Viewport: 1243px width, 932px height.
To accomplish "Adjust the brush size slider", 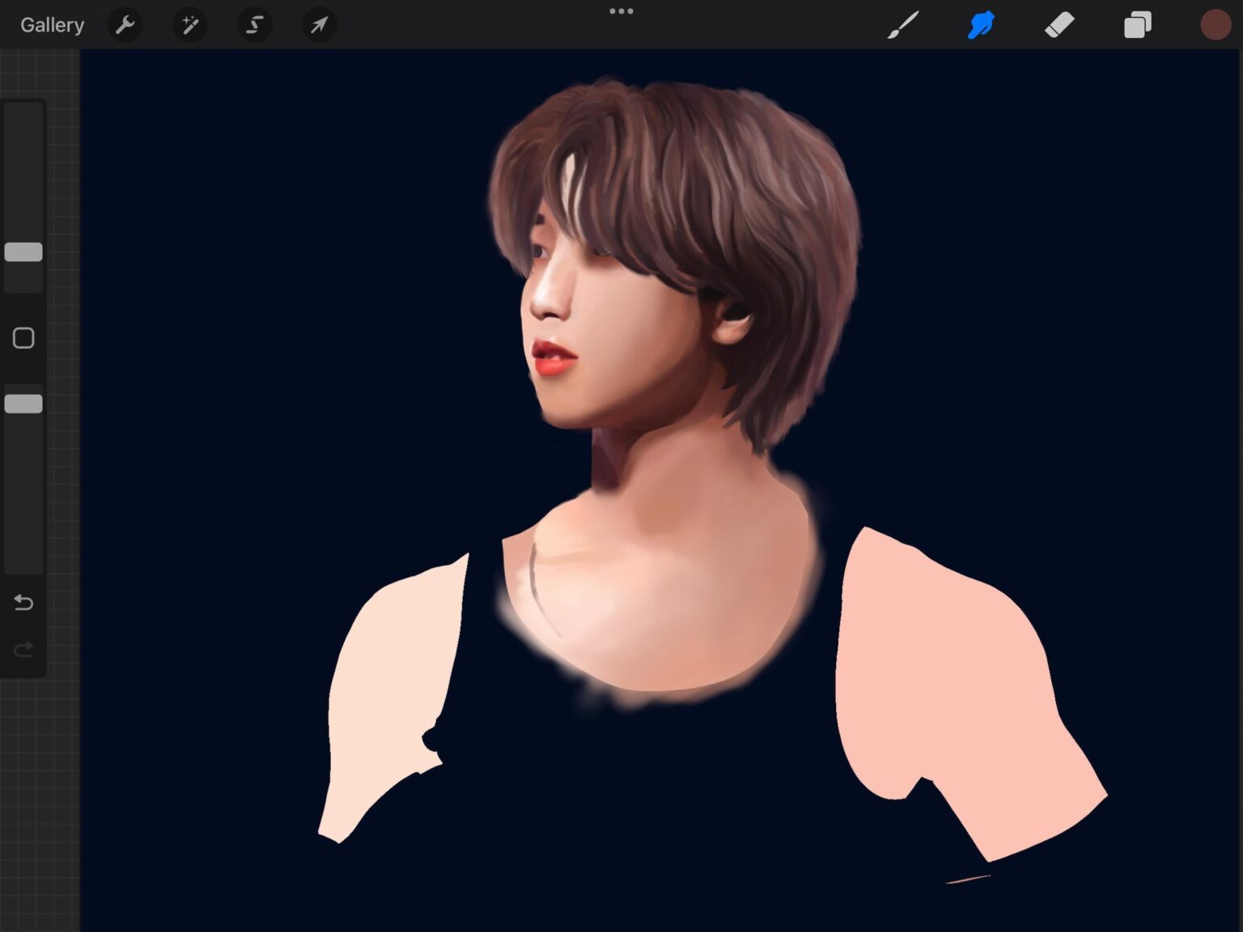I will coord(23,252).
